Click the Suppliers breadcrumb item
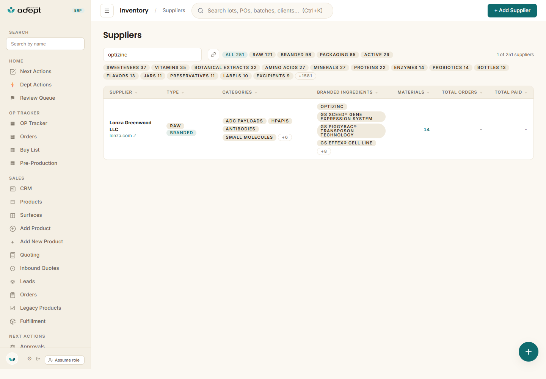546x379 pixels. point(174,11)
